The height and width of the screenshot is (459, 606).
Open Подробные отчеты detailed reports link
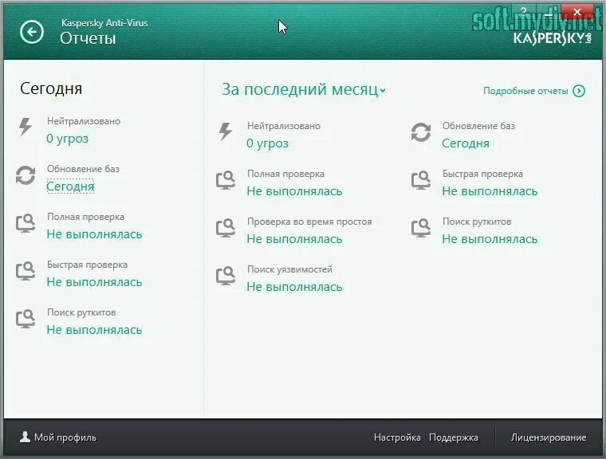[x=525, y=91]
